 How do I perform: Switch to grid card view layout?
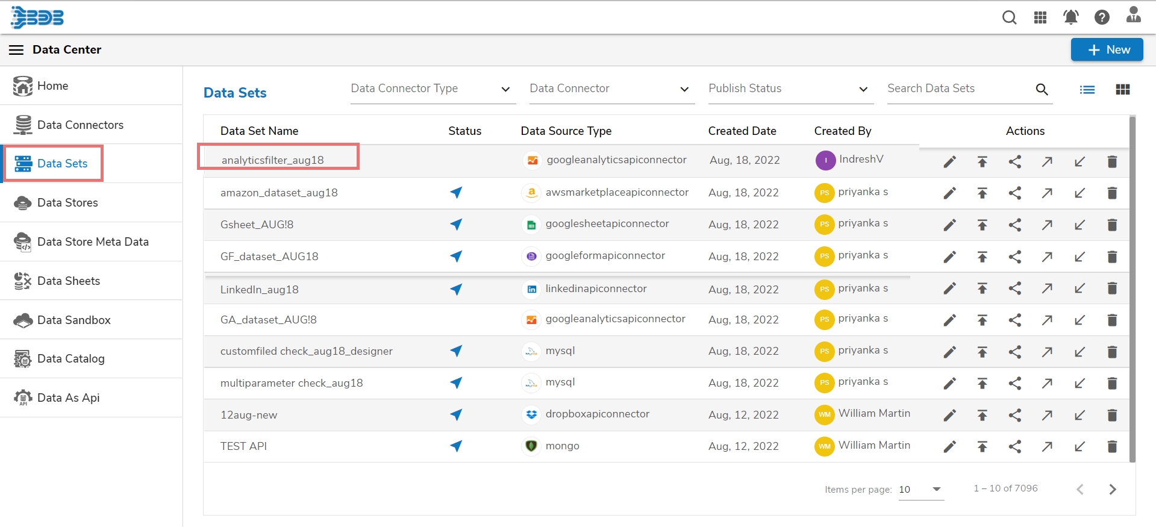[1122, 90]
